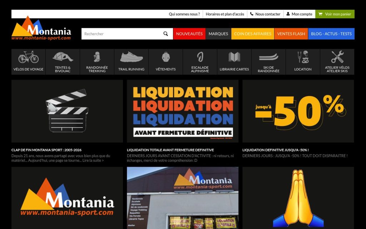Go to Coin des Affaires
Viewport: 366px width, 229px height.
tap(253, 34)
